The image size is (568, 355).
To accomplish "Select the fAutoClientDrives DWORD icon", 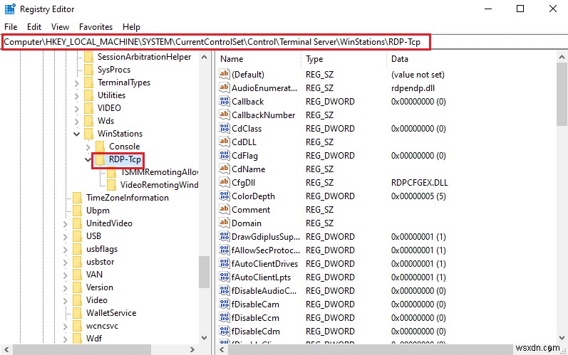I will click(224, 263).
